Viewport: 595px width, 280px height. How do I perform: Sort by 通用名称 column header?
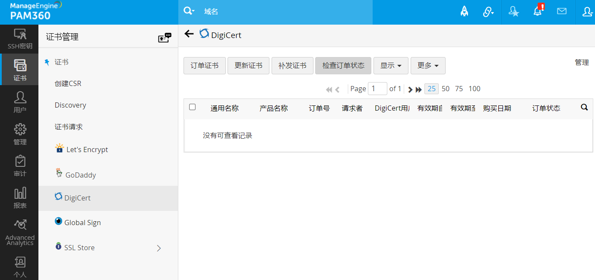(225, 108)
